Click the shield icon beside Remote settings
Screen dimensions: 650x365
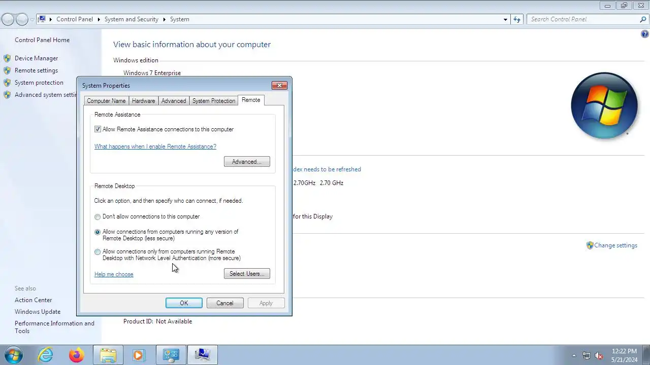[7, 70]
